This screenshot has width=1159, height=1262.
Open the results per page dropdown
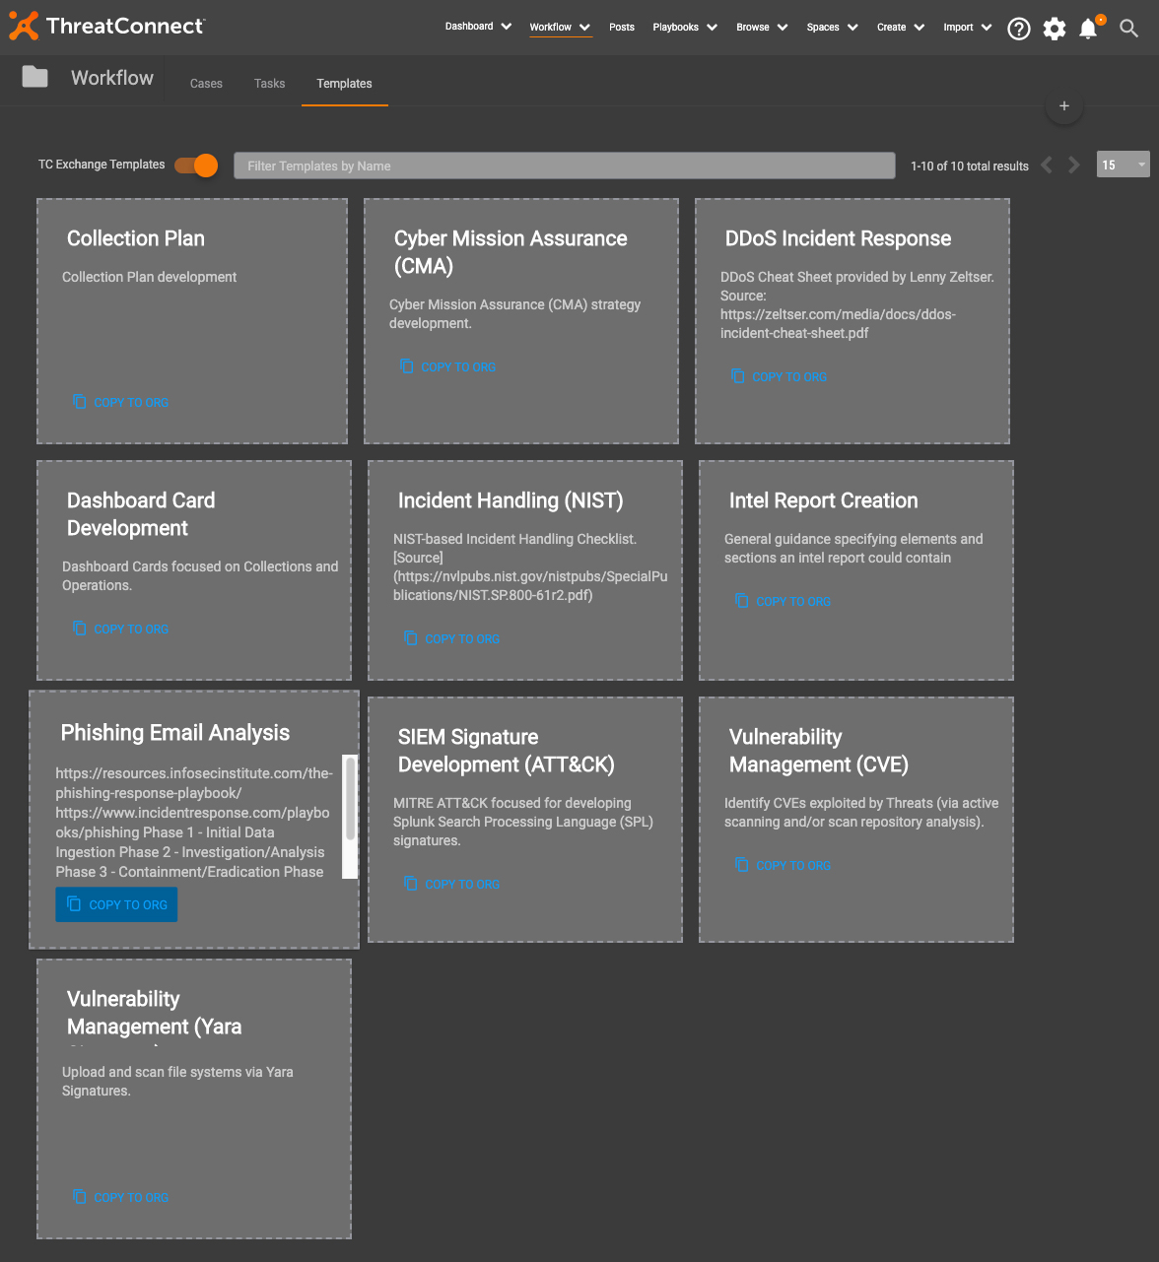(x=1124, y=165)
